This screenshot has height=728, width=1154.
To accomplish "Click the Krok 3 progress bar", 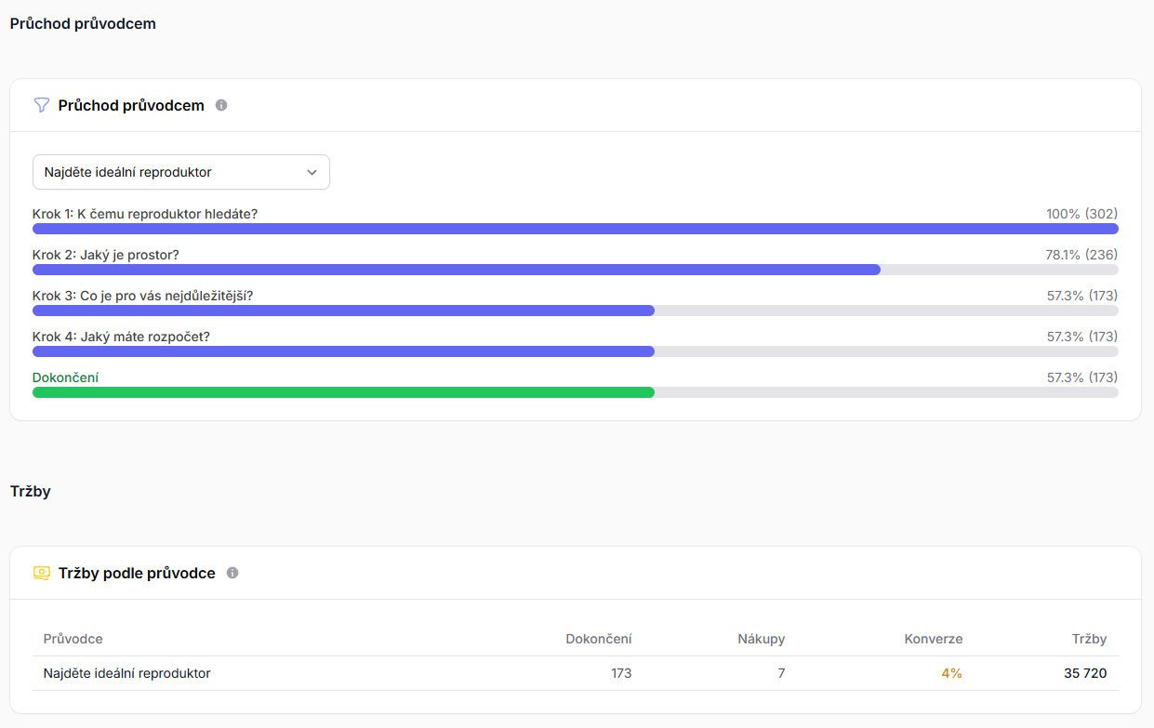I will [x=576, y=311].
